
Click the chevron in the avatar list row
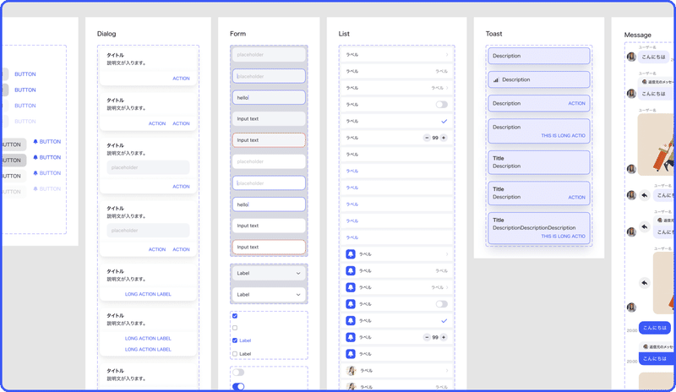point(447,370)
